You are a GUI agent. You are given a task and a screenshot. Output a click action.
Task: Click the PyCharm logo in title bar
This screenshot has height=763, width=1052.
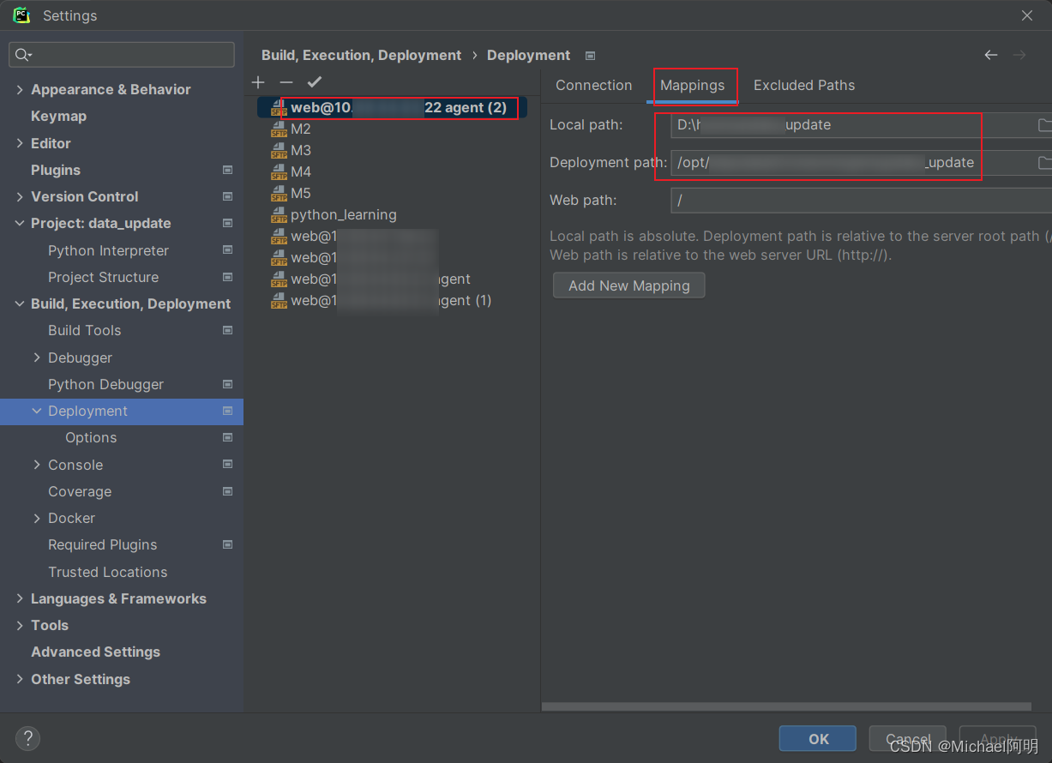(21, 15)
